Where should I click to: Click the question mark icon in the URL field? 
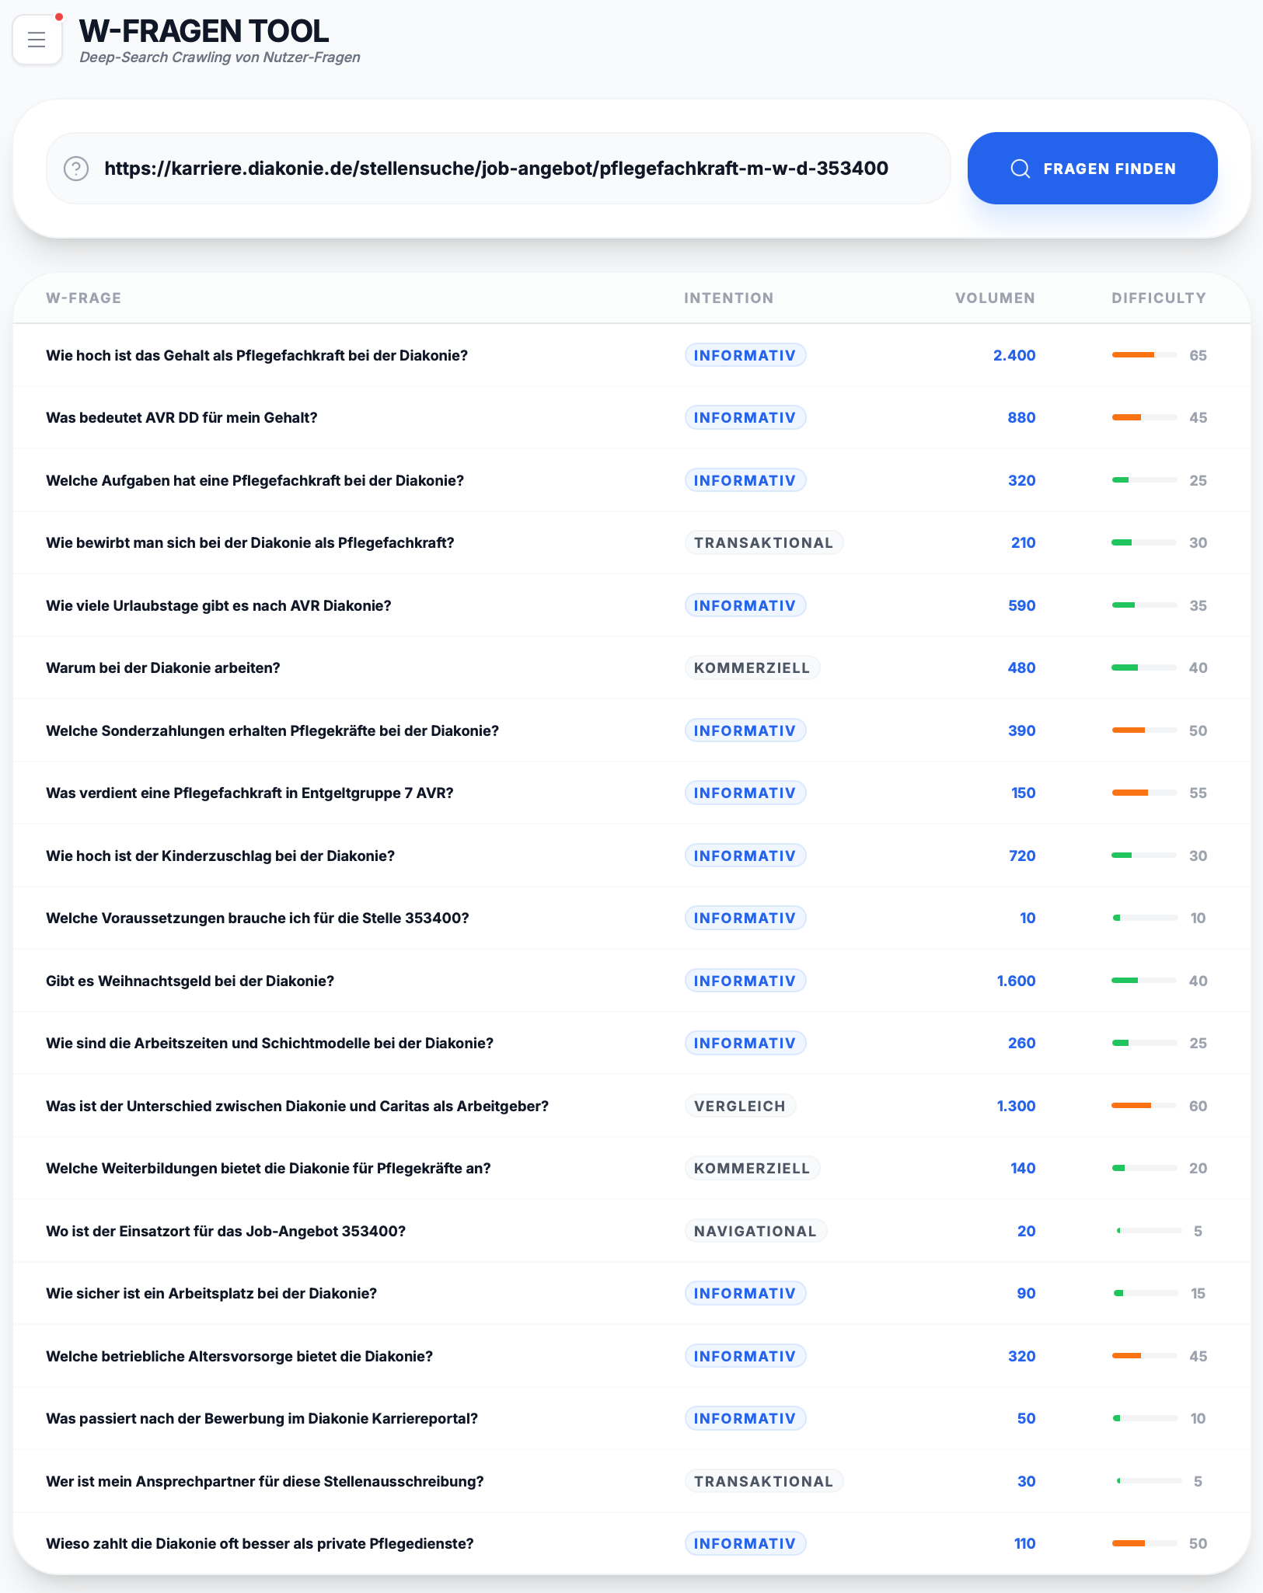[x=75, y=169]
